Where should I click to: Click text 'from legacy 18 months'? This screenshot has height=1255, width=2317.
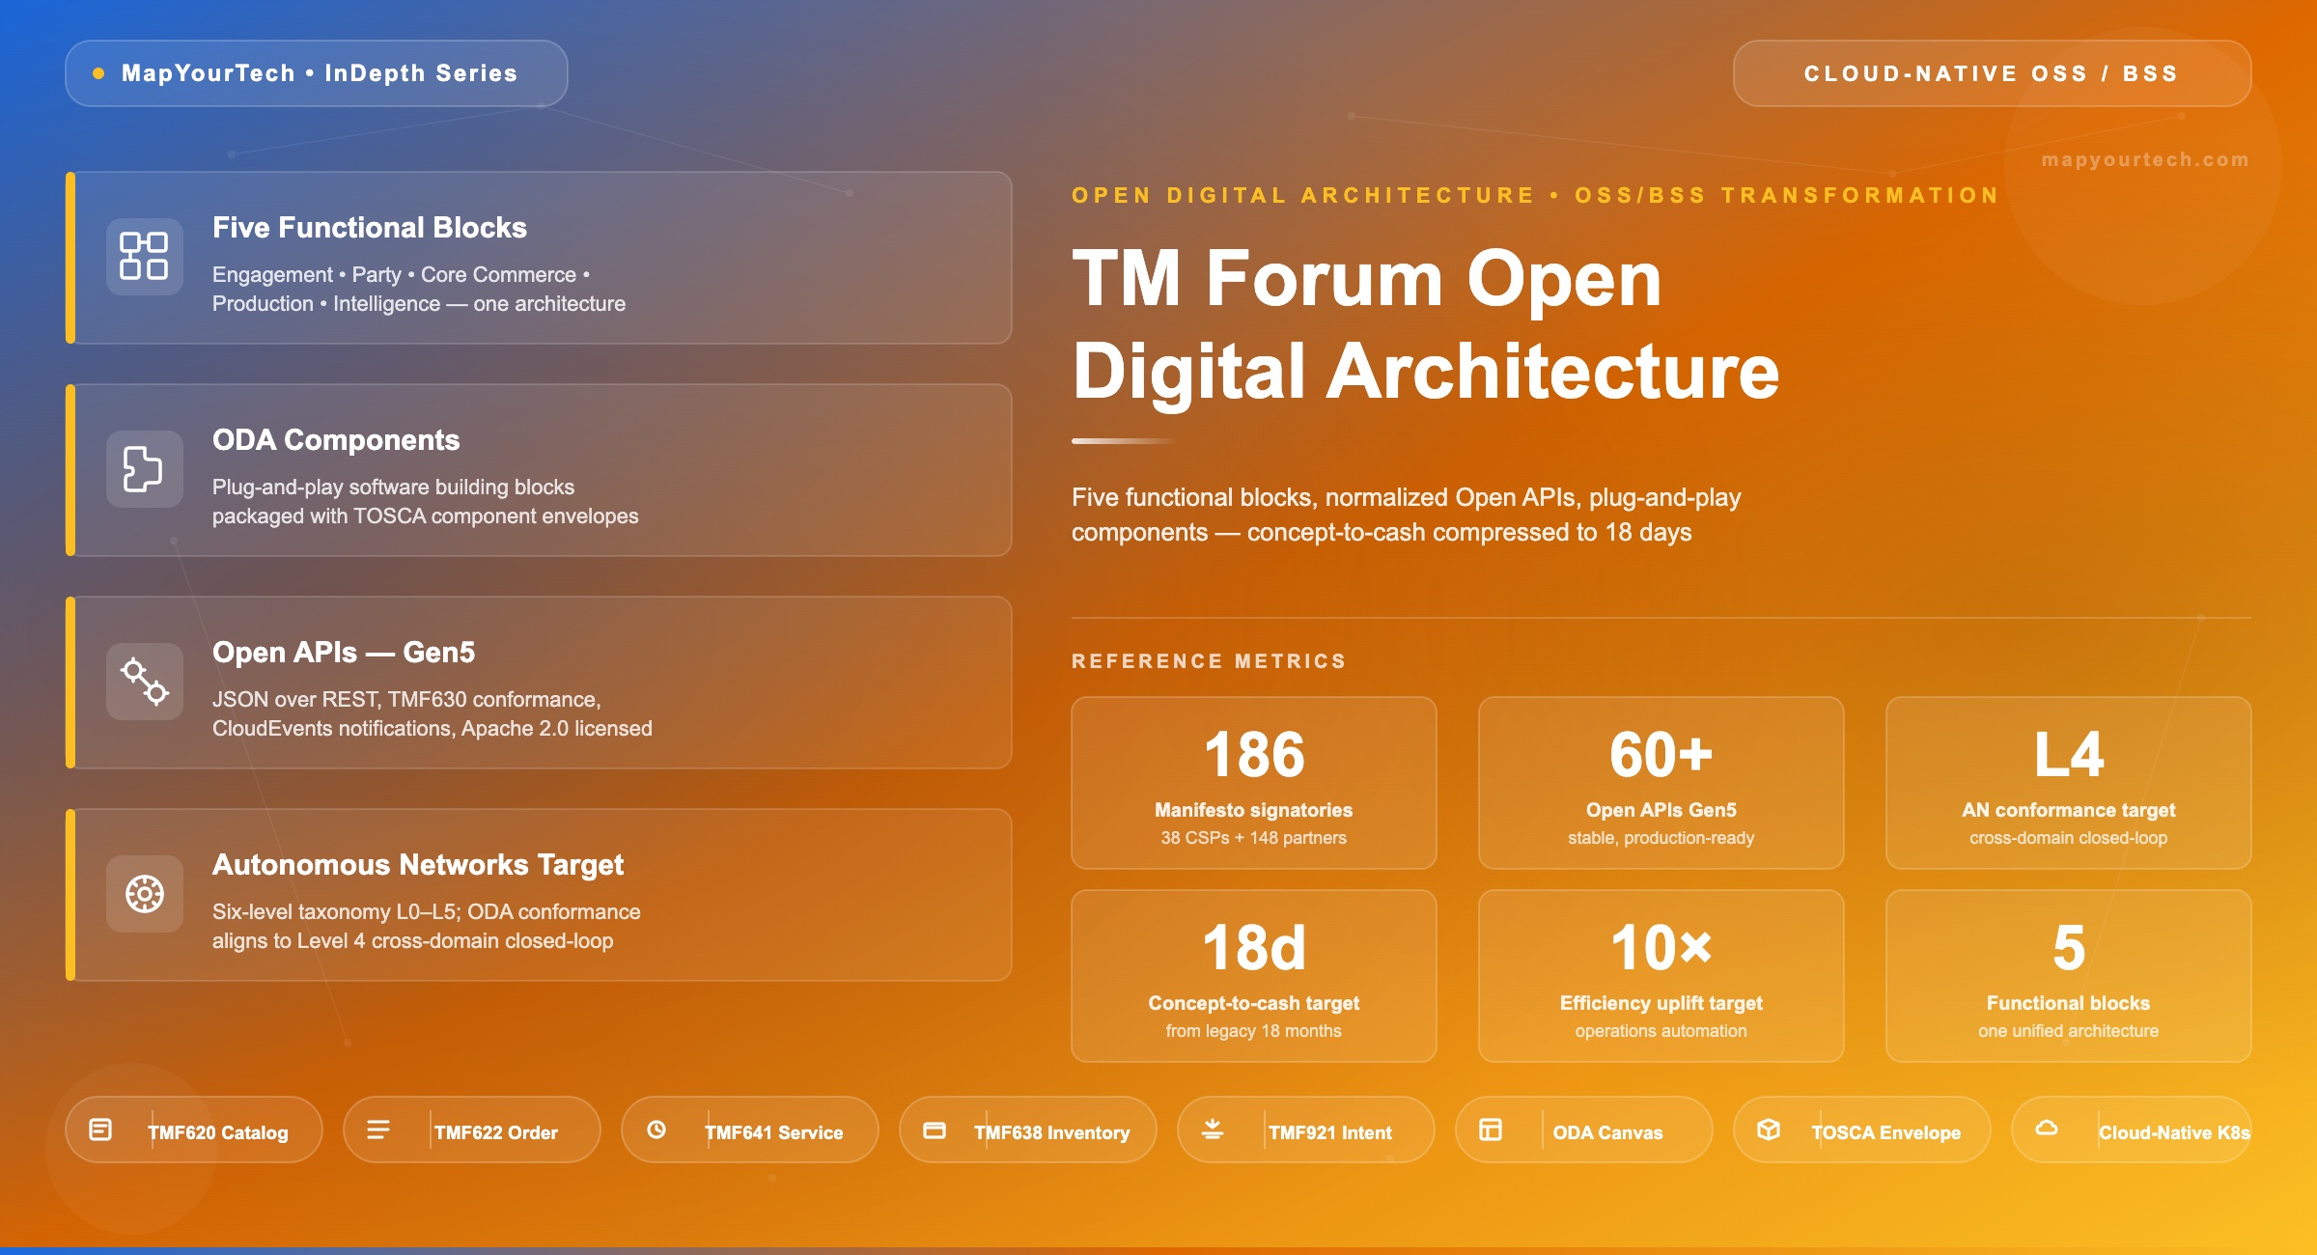[1254, 1031]
